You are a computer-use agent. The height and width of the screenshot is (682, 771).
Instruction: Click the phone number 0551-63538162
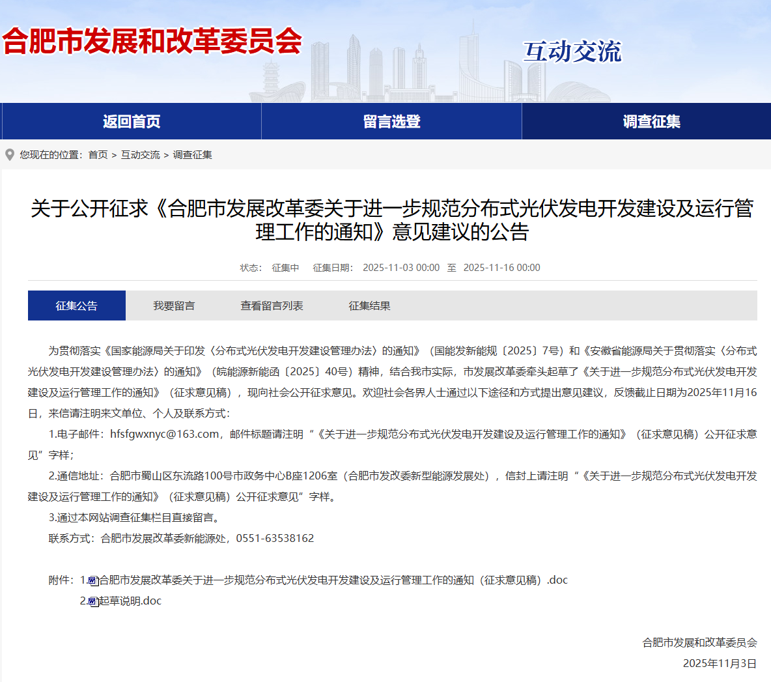click(x=275, y=539)
